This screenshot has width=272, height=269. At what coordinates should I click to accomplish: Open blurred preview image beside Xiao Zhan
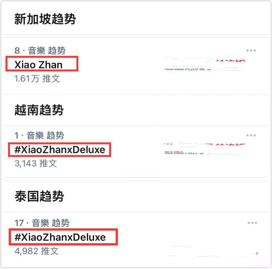tap(205, 65)
